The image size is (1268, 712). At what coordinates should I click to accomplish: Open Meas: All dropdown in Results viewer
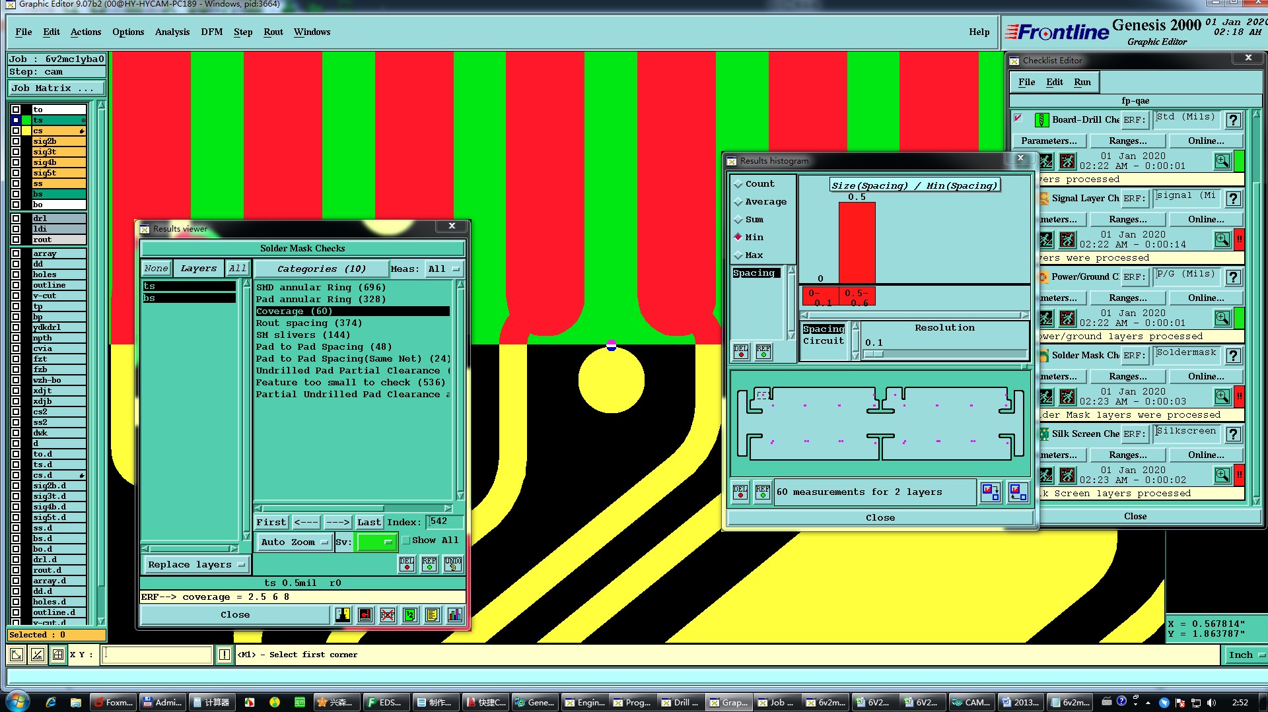(x=444, y=269)
